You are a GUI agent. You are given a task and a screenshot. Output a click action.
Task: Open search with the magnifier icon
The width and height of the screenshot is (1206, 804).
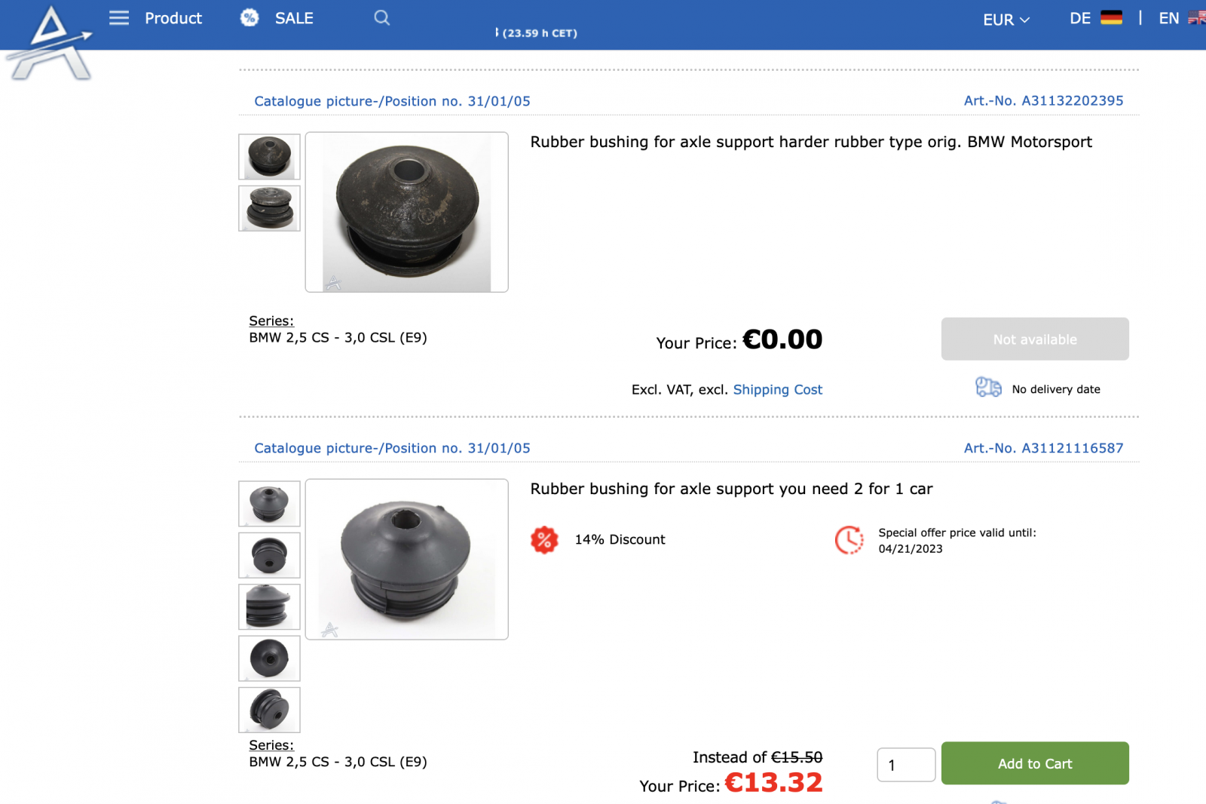[x=382, y=18]
